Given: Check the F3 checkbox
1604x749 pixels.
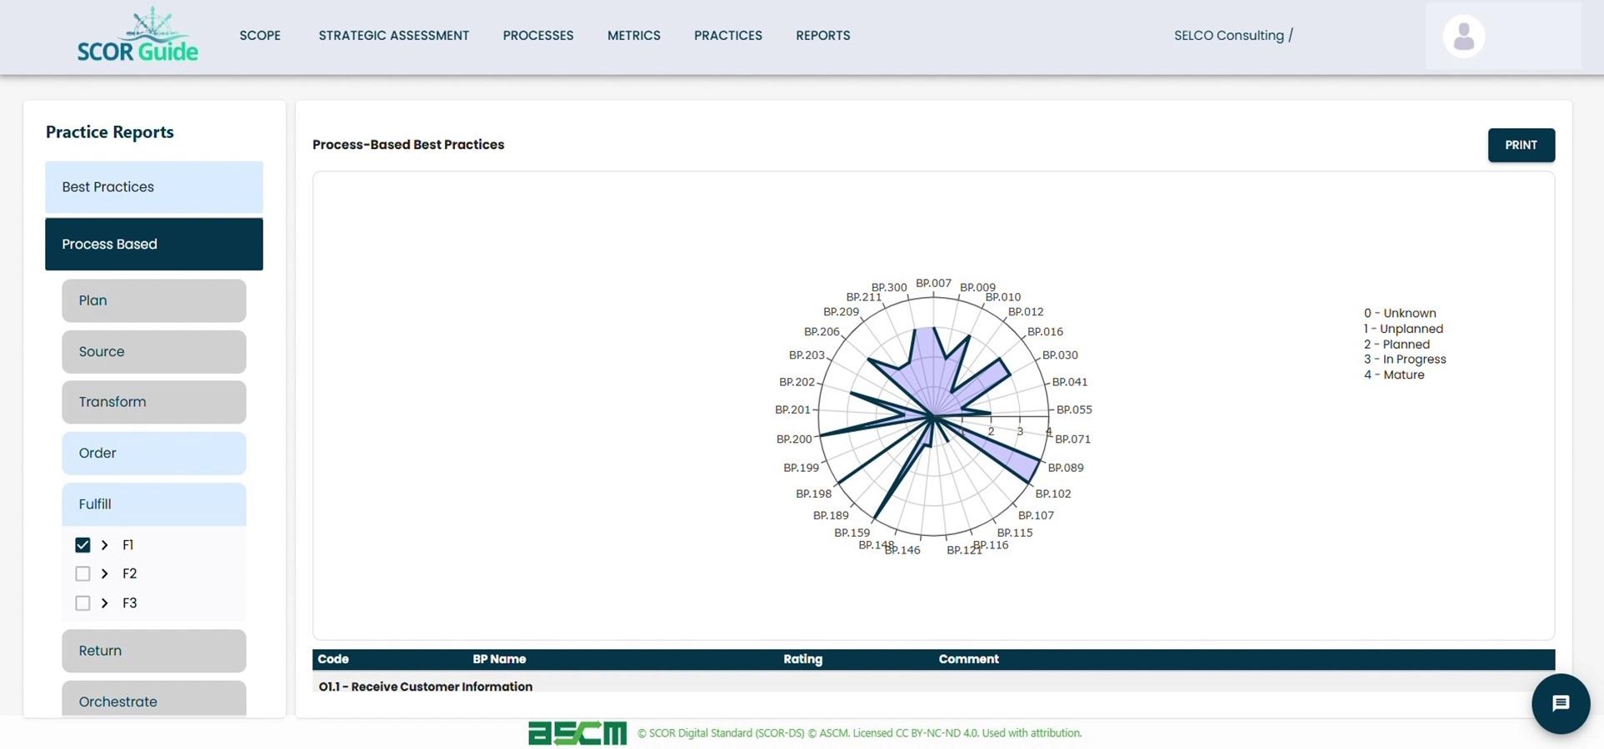Looking at the screenshot, I should 82,603.
